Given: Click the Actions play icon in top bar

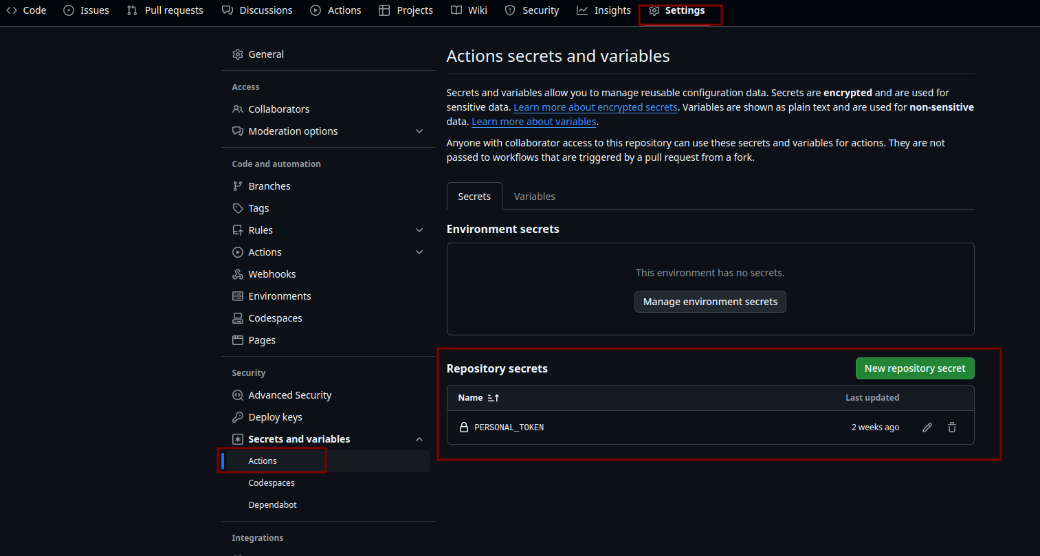Looking at the screenshot, I should [x=316, y=10].
